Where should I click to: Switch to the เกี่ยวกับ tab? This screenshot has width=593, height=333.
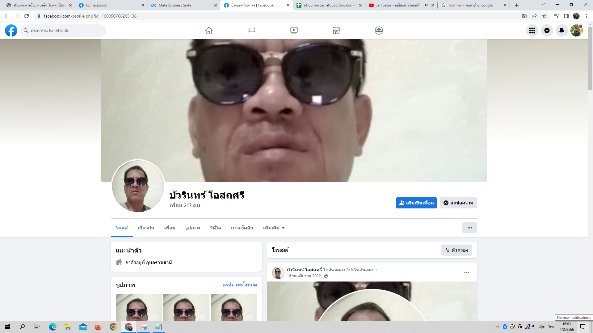[x=146, y=228]
